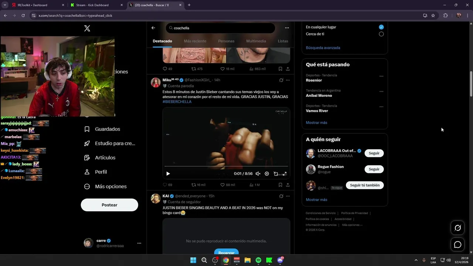This screenshot has width=473, height=266.
Task: Like Miku's post with 88 mil
Action: pyautogui.click(x=228, y=185)
